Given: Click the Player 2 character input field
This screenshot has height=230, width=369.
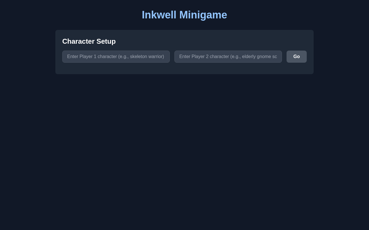Looking at the screenshot, I should click(228, 57).
